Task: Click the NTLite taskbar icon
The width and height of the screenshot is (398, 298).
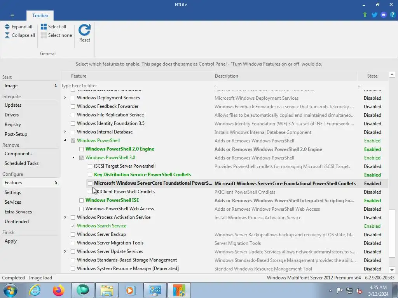Action: point(179,290)
